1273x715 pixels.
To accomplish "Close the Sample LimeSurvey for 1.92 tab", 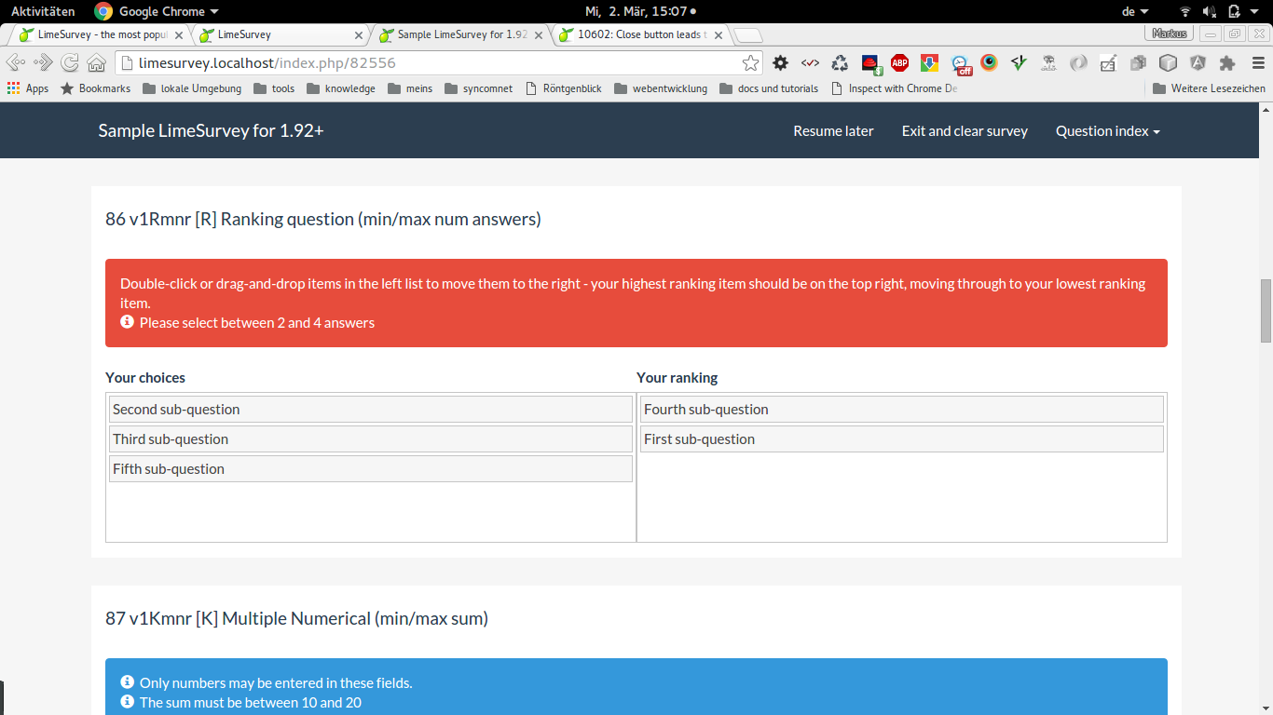I will (541, 35).
